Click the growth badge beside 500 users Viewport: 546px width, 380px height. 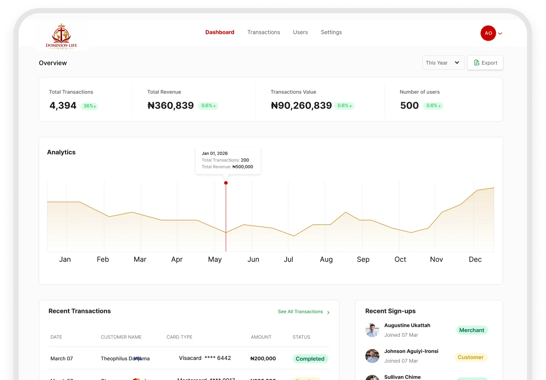[433, 106]
